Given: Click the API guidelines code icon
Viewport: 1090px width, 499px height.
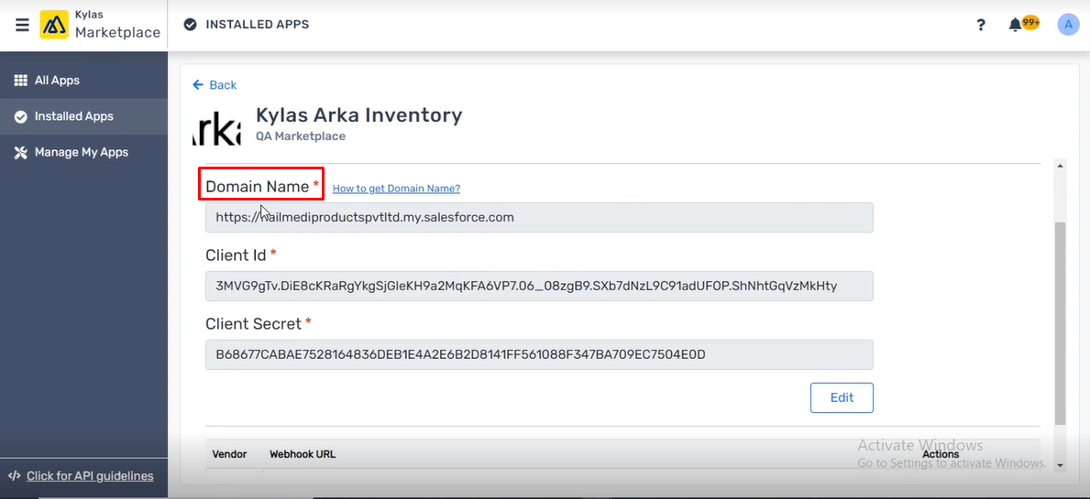Looking at the screenshot, I should [x=14, y=476].
